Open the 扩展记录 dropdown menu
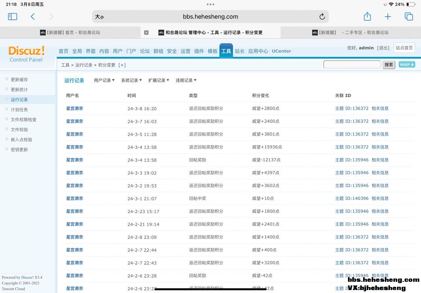 (x=159, y=80)
